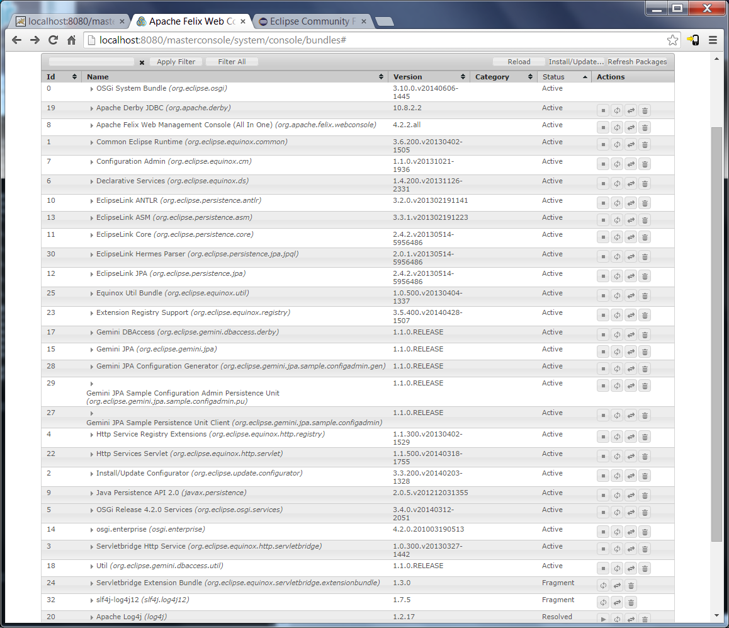
Task: Refresh package imports for Gemini JPA bundle
Action: tap(617, 351)
